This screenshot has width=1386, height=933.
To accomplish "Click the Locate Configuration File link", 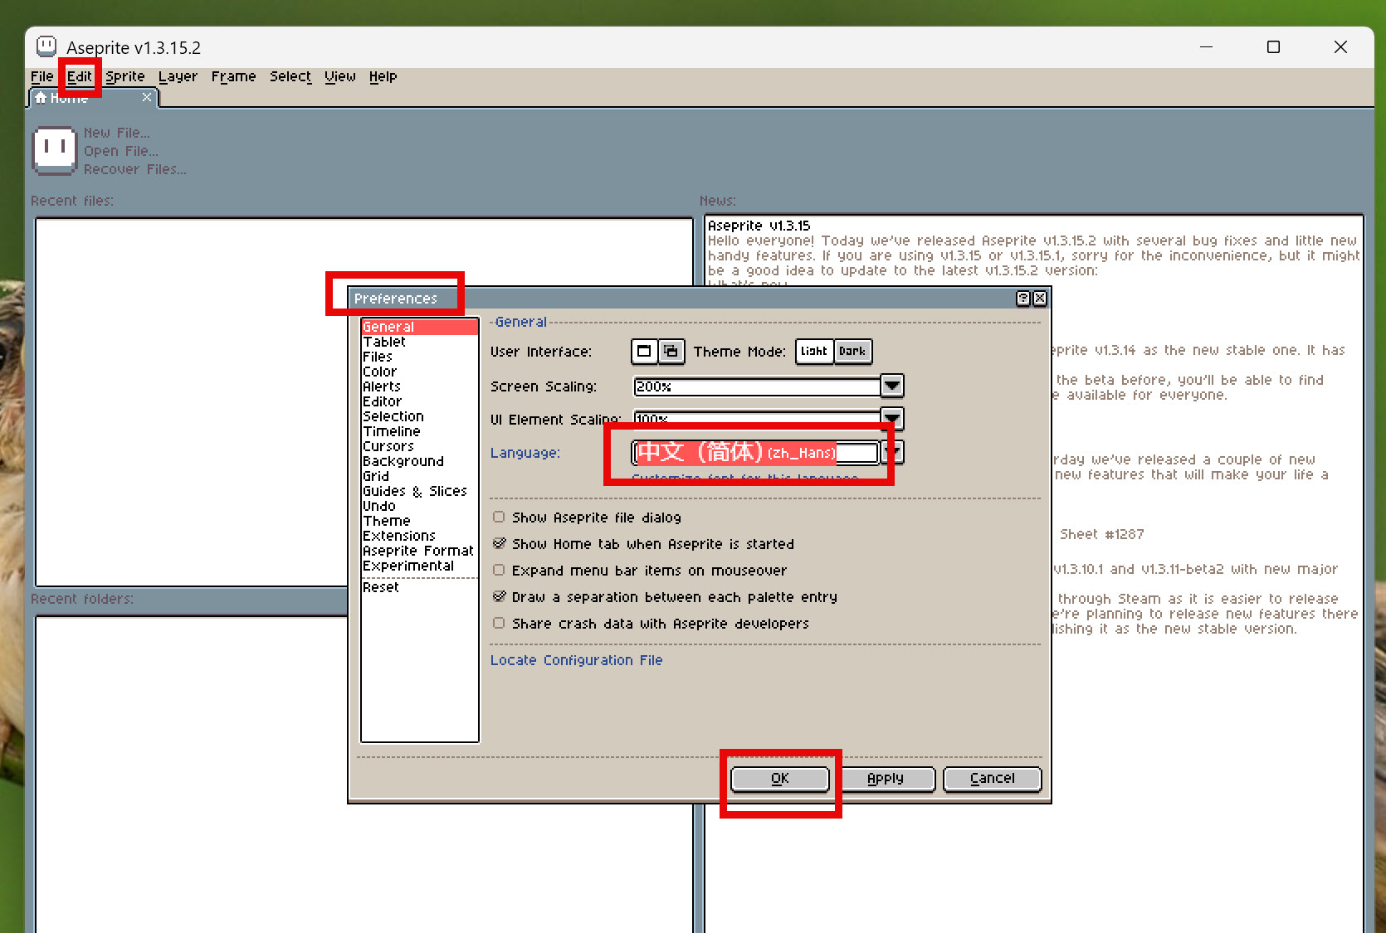I will pos(576,660).
